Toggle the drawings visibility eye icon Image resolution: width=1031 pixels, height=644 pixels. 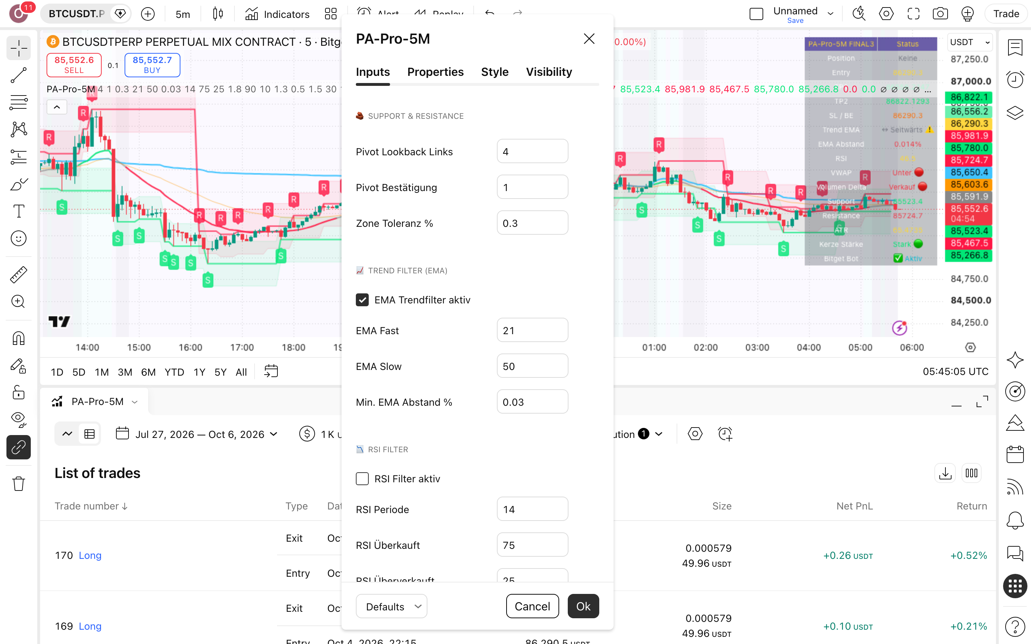18,419
